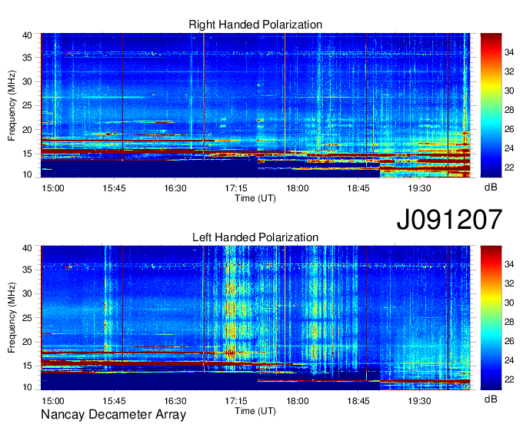Click the 20 MHz tick on left-handed plot axis
This screenshot has height=424, width=523.
(x=27, y=342)
